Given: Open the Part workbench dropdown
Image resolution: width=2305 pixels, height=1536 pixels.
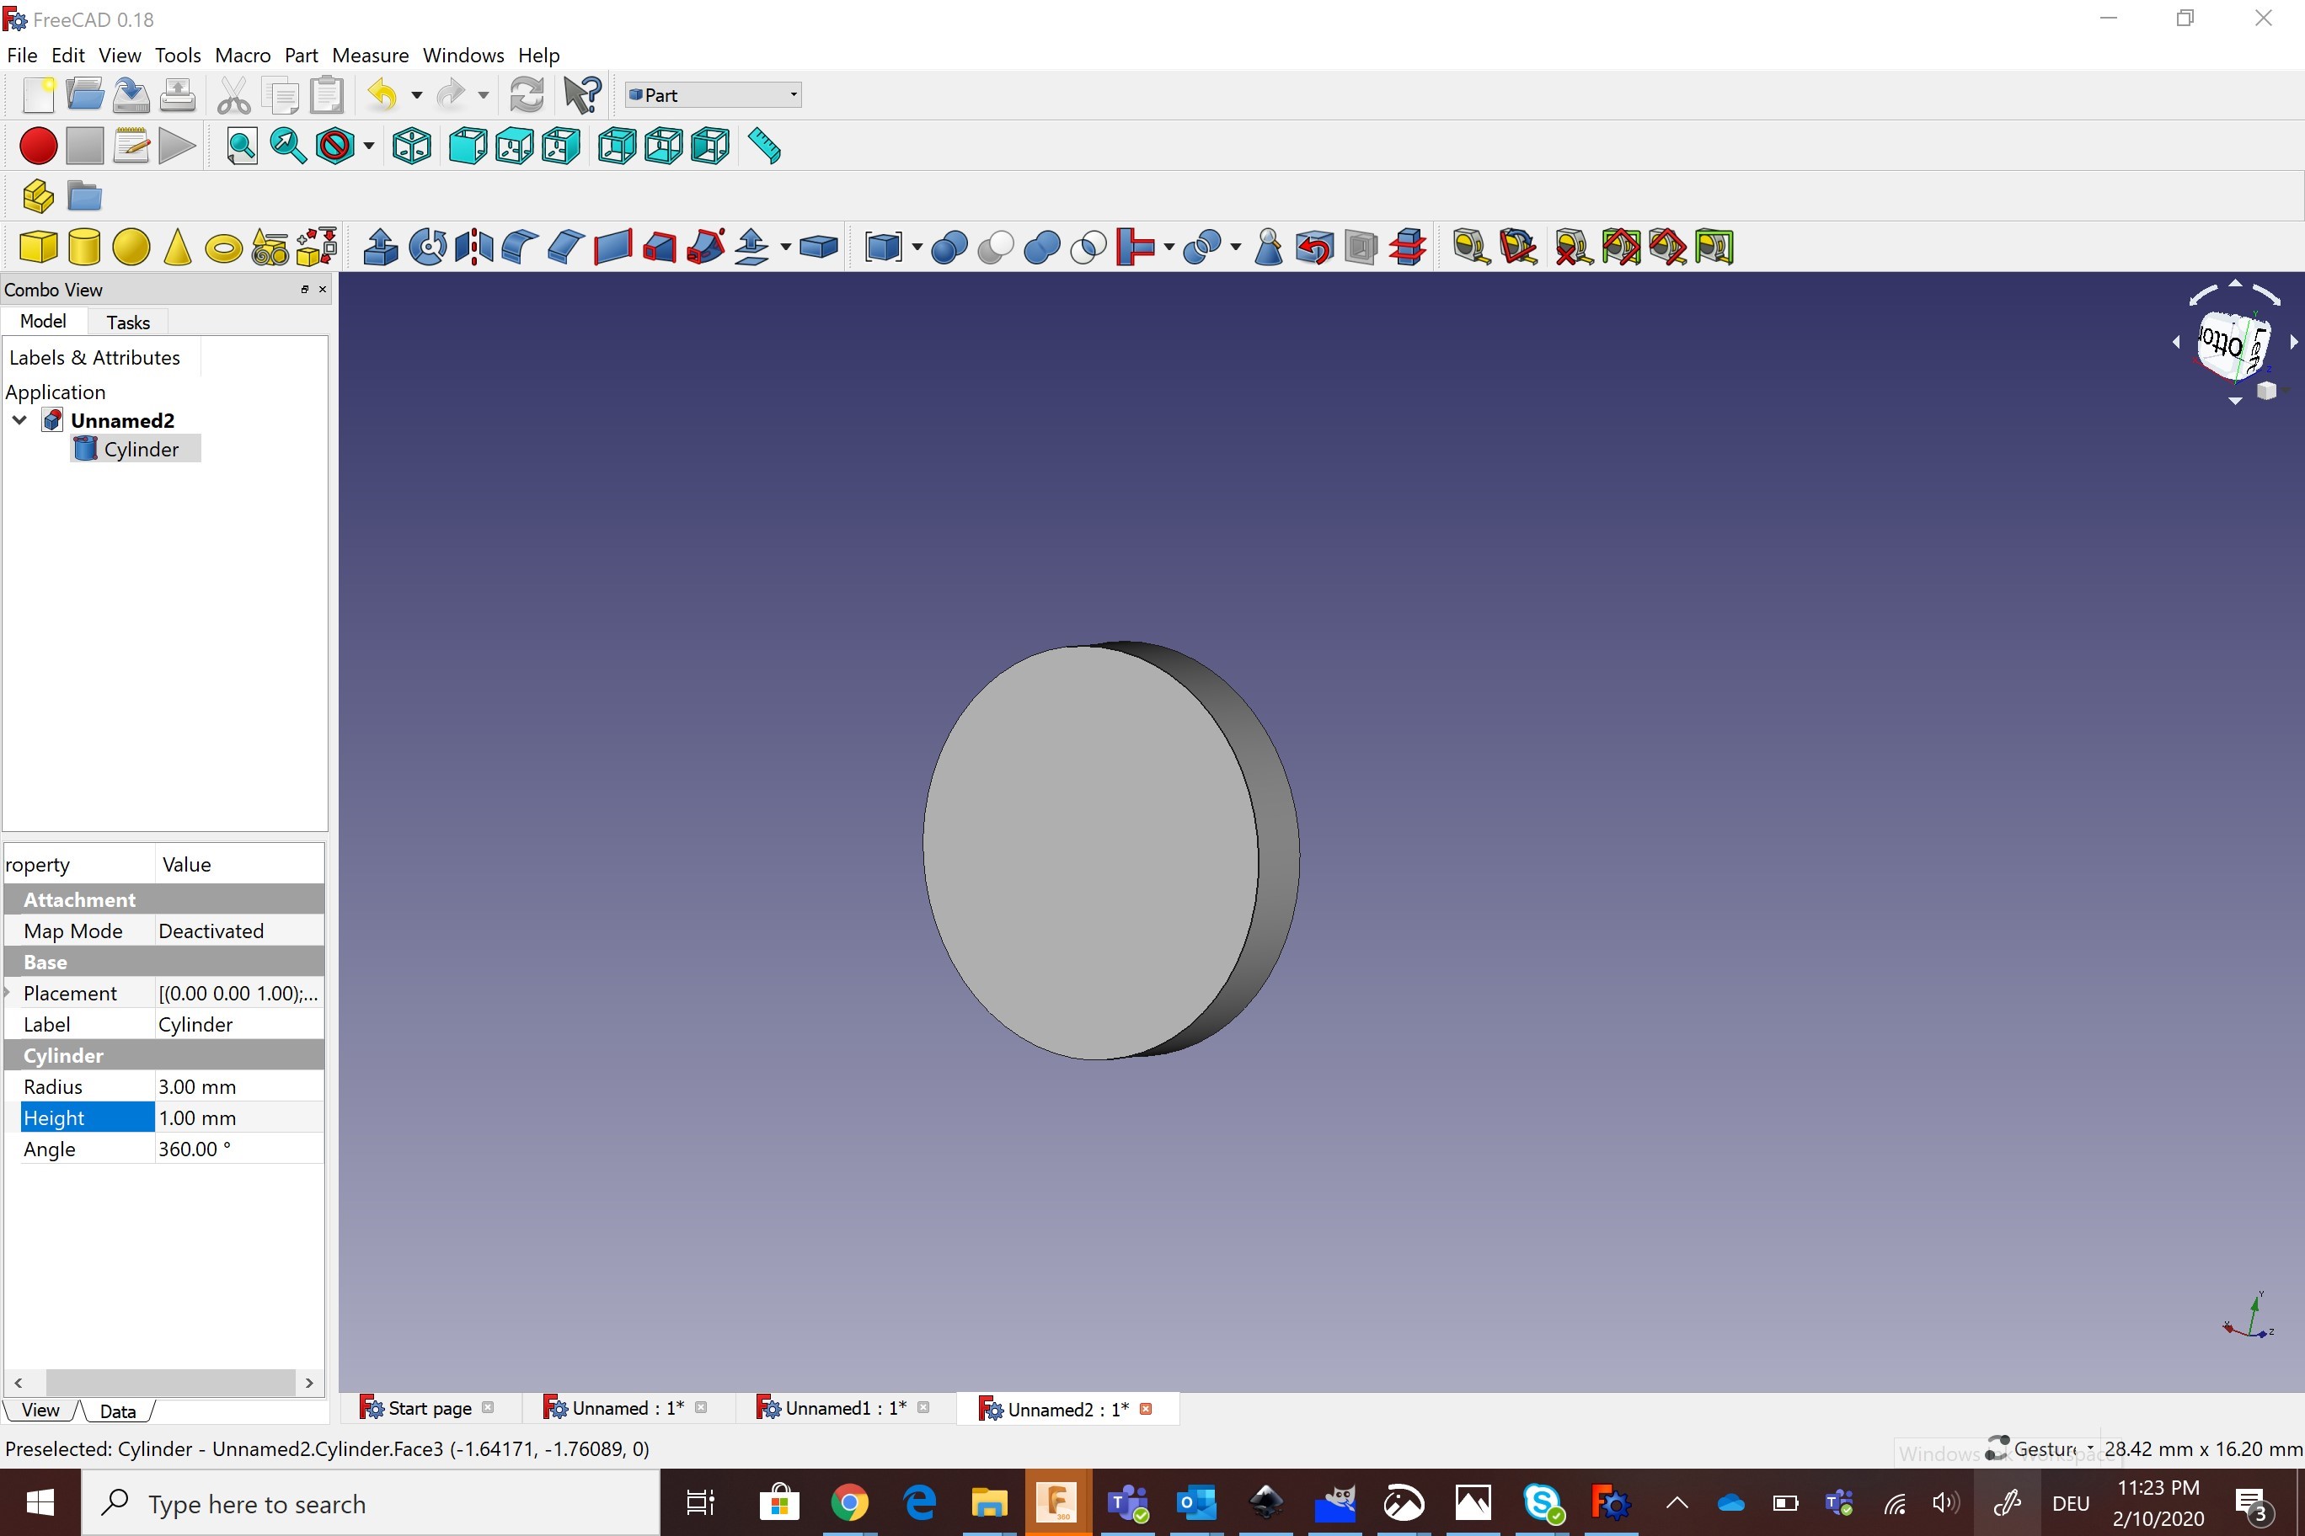Looking at the screenshot, I should (x=713, y=95).
